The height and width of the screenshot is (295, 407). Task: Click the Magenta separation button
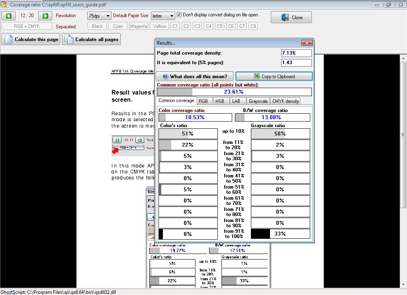tap(138, 26)
